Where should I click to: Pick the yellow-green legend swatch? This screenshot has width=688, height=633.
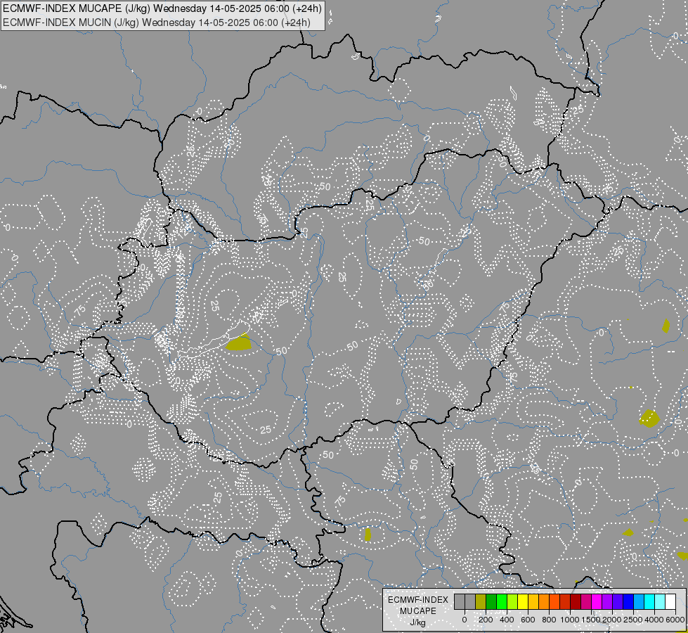tap(512, 602)
